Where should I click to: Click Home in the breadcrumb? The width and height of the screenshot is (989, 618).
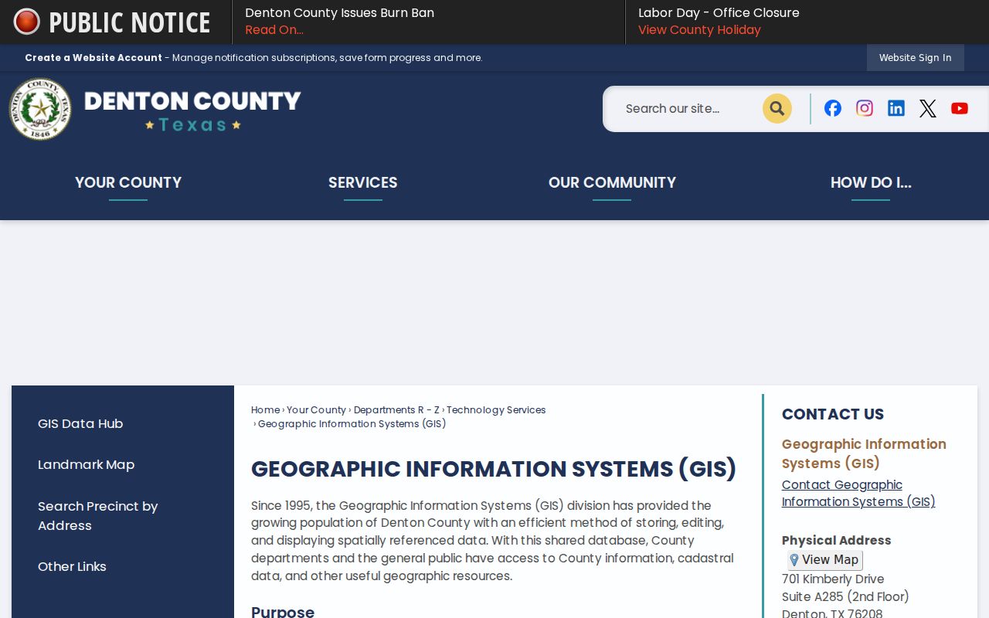point(265,410)
